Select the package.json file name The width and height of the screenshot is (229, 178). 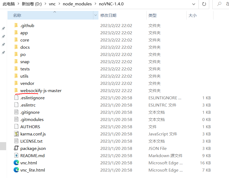coord(33,149)
